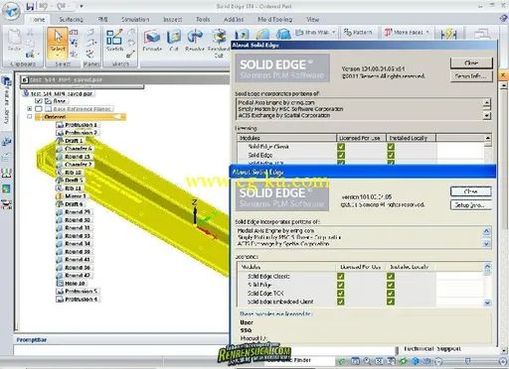The height and width of the screenshot is (369, 509).
Task: Select Mirror 1 in the feature tree
Action: (x=72, y=196)
